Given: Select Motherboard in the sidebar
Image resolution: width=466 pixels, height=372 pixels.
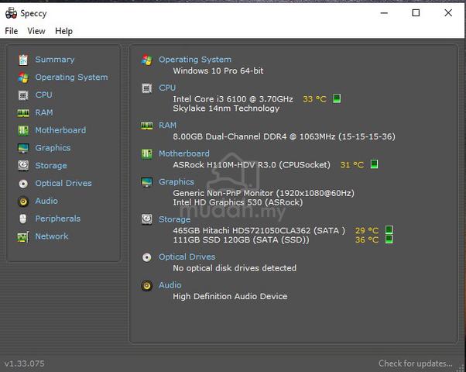Looking at the screenshot, I should pos(60,130).
